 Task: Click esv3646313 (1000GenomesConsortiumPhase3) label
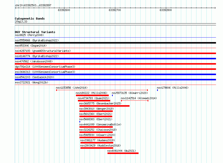tap(45, 72)
